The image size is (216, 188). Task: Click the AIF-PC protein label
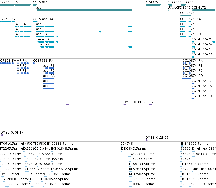(x=22, y=66)
